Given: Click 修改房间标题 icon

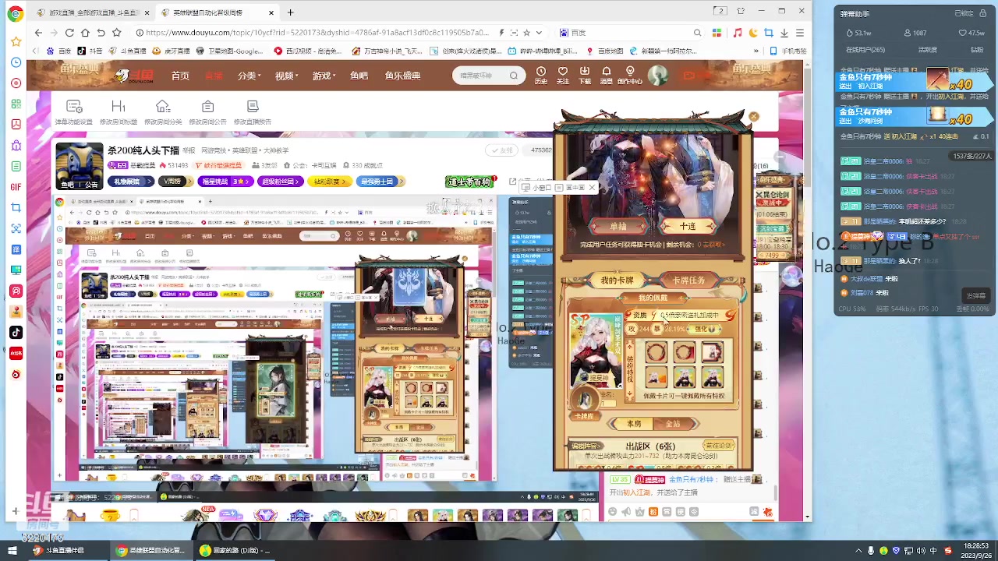Looking at the screenshot, I should (119, 112).
